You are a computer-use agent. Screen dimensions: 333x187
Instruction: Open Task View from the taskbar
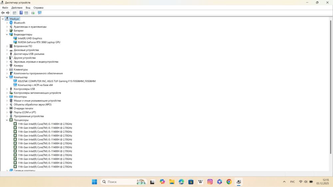[152, 182]
